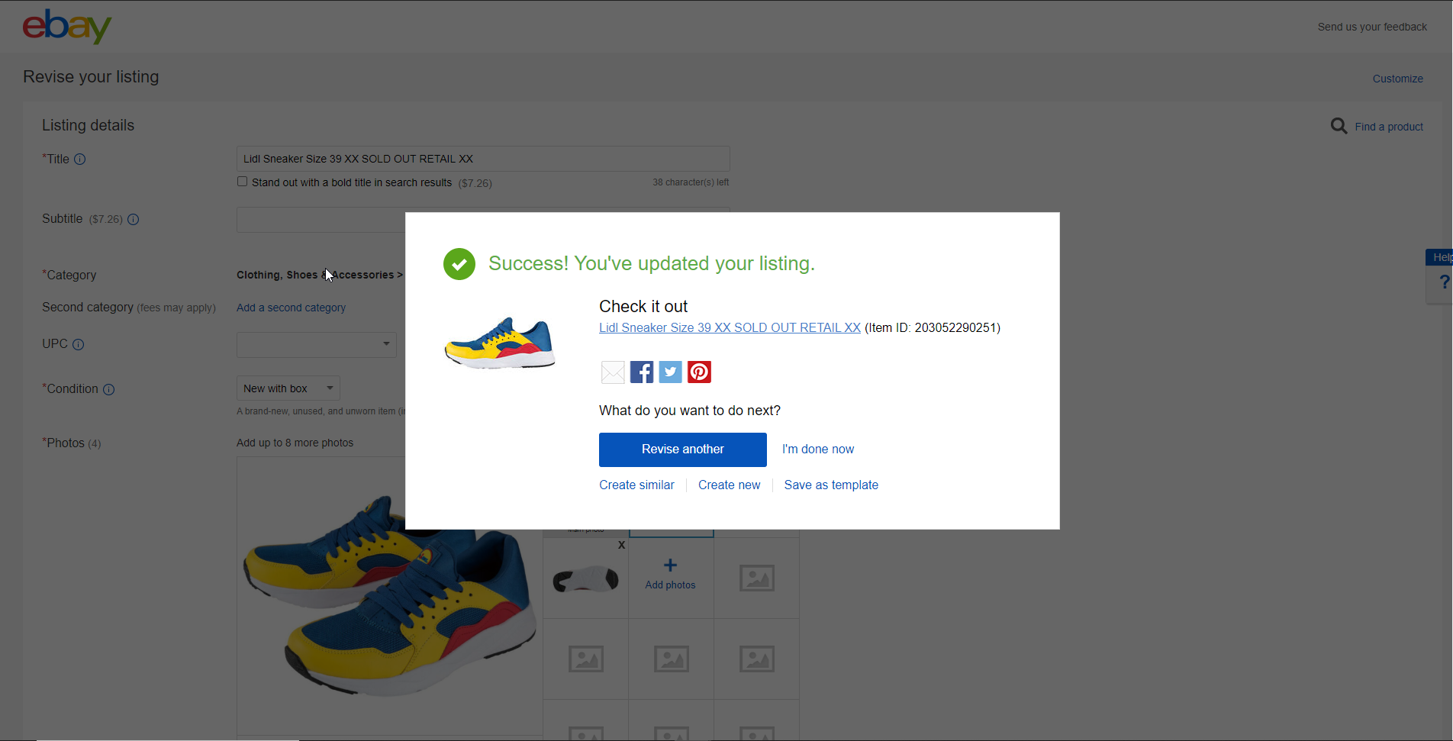Click the Title input field
Image resolution: width=1453 pixels, height=741 pixels.
pos(483,159)
